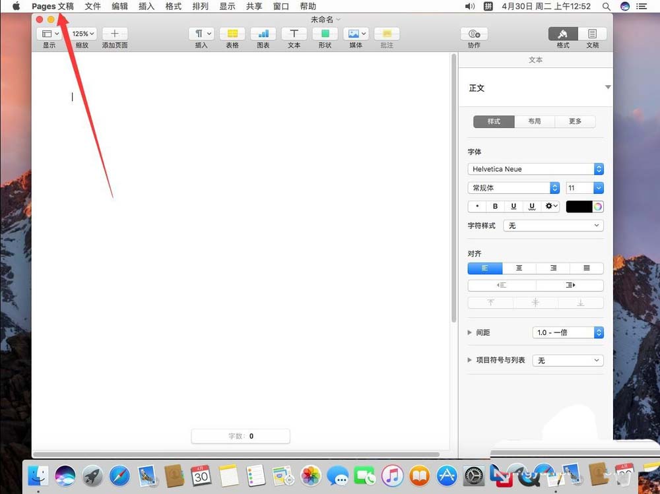Open Photos from the Dock
Screen dimensions: 660x494
[311, 476]
